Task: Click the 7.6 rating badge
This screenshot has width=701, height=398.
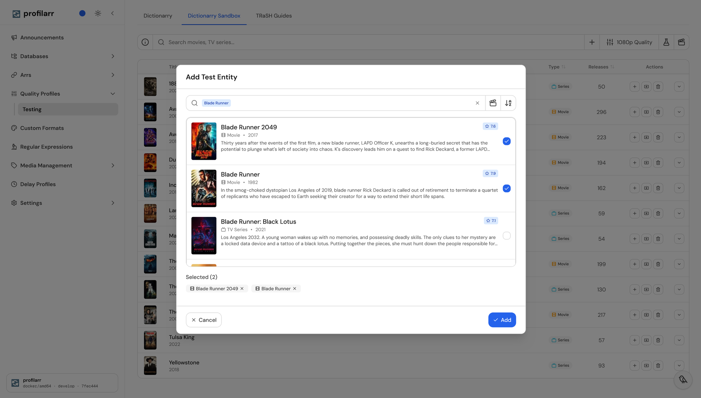Action: point(490,126)
